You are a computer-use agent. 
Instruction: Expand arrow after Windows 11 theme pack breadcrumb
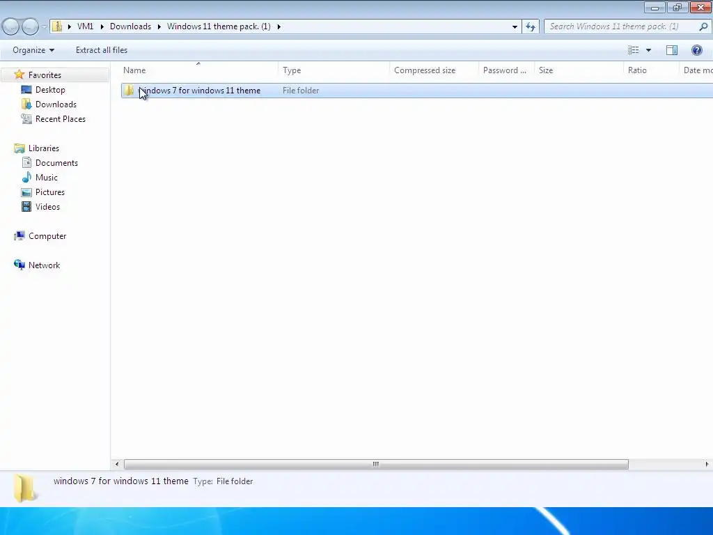click(x=279, y=27)
